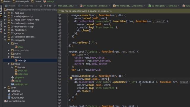Place cursor on res.redirect('/') line

coord(84,43)
